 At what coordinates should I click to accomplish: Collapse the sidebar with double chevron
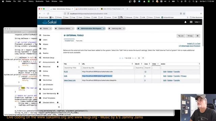click(59, 107)
